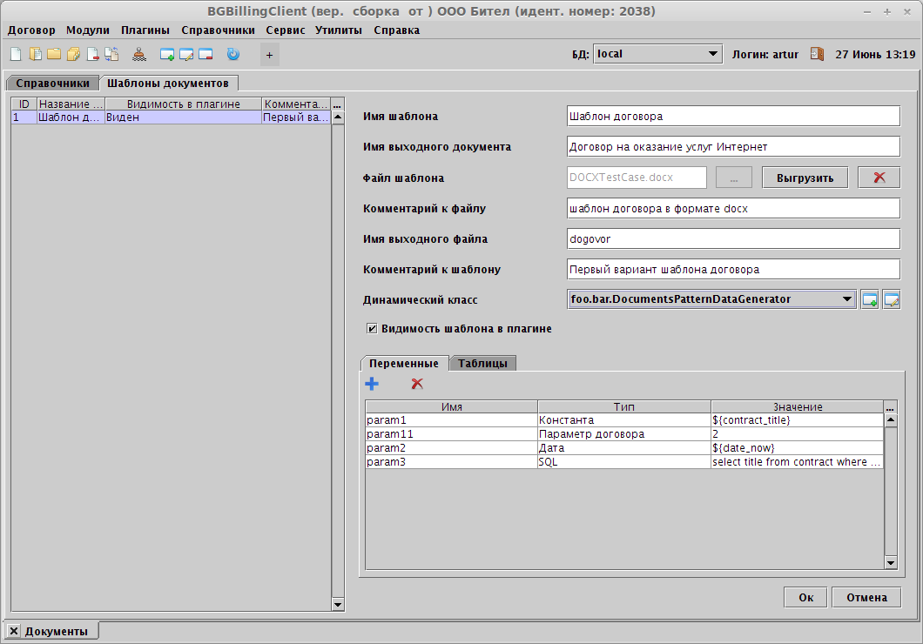Click the document-with-minus delete icon
The image size is (923, 644).
[x=91, y=53]
